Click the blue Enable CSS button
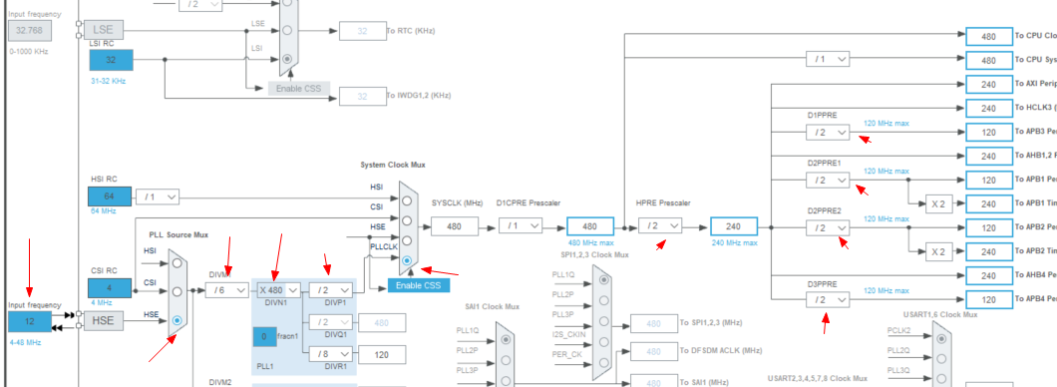This screenshot has height=387, width=1057. [419, 286]
